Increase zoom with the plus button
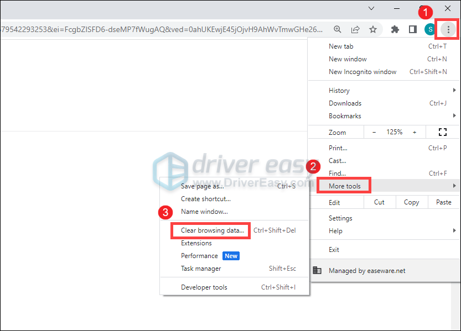 pyautogui.click(x=415, y=132)
